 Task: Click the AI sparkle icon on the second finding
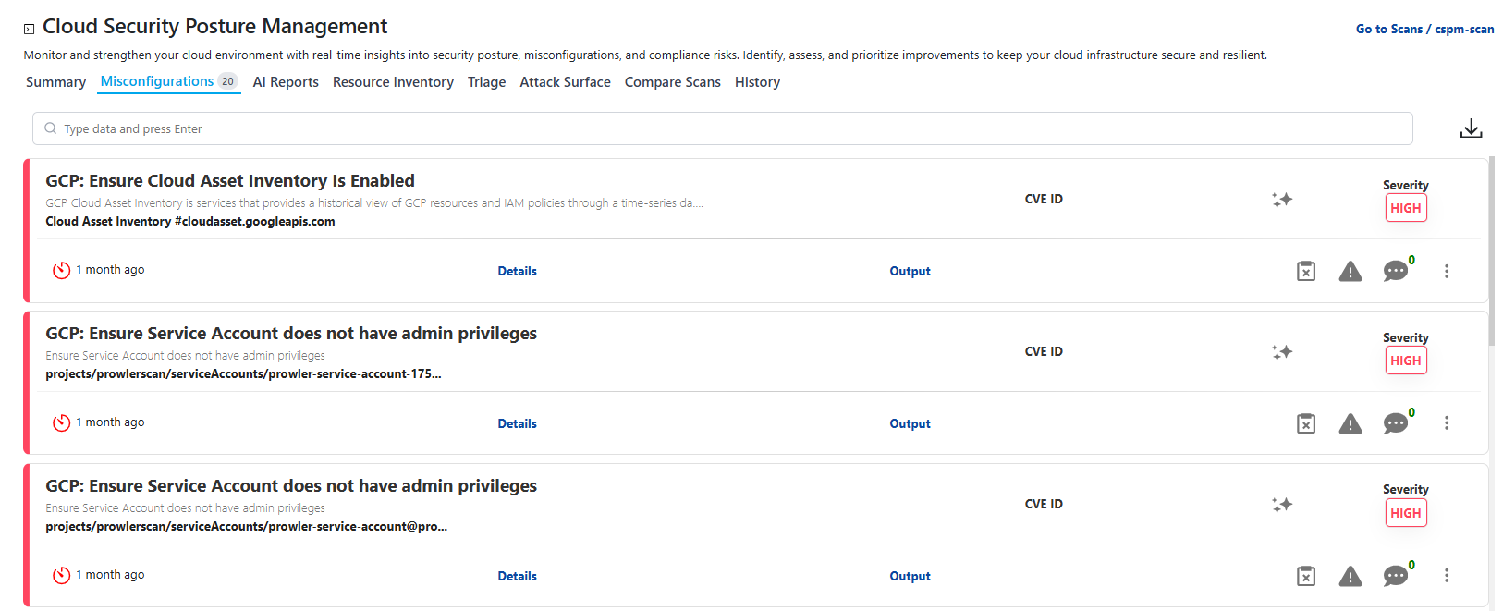1282,351
